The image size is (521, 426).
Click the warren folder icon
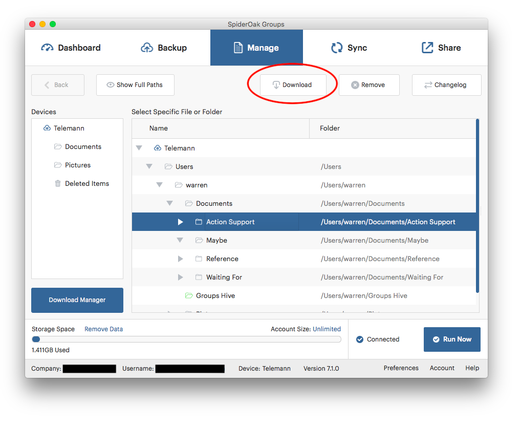(179, 185)
